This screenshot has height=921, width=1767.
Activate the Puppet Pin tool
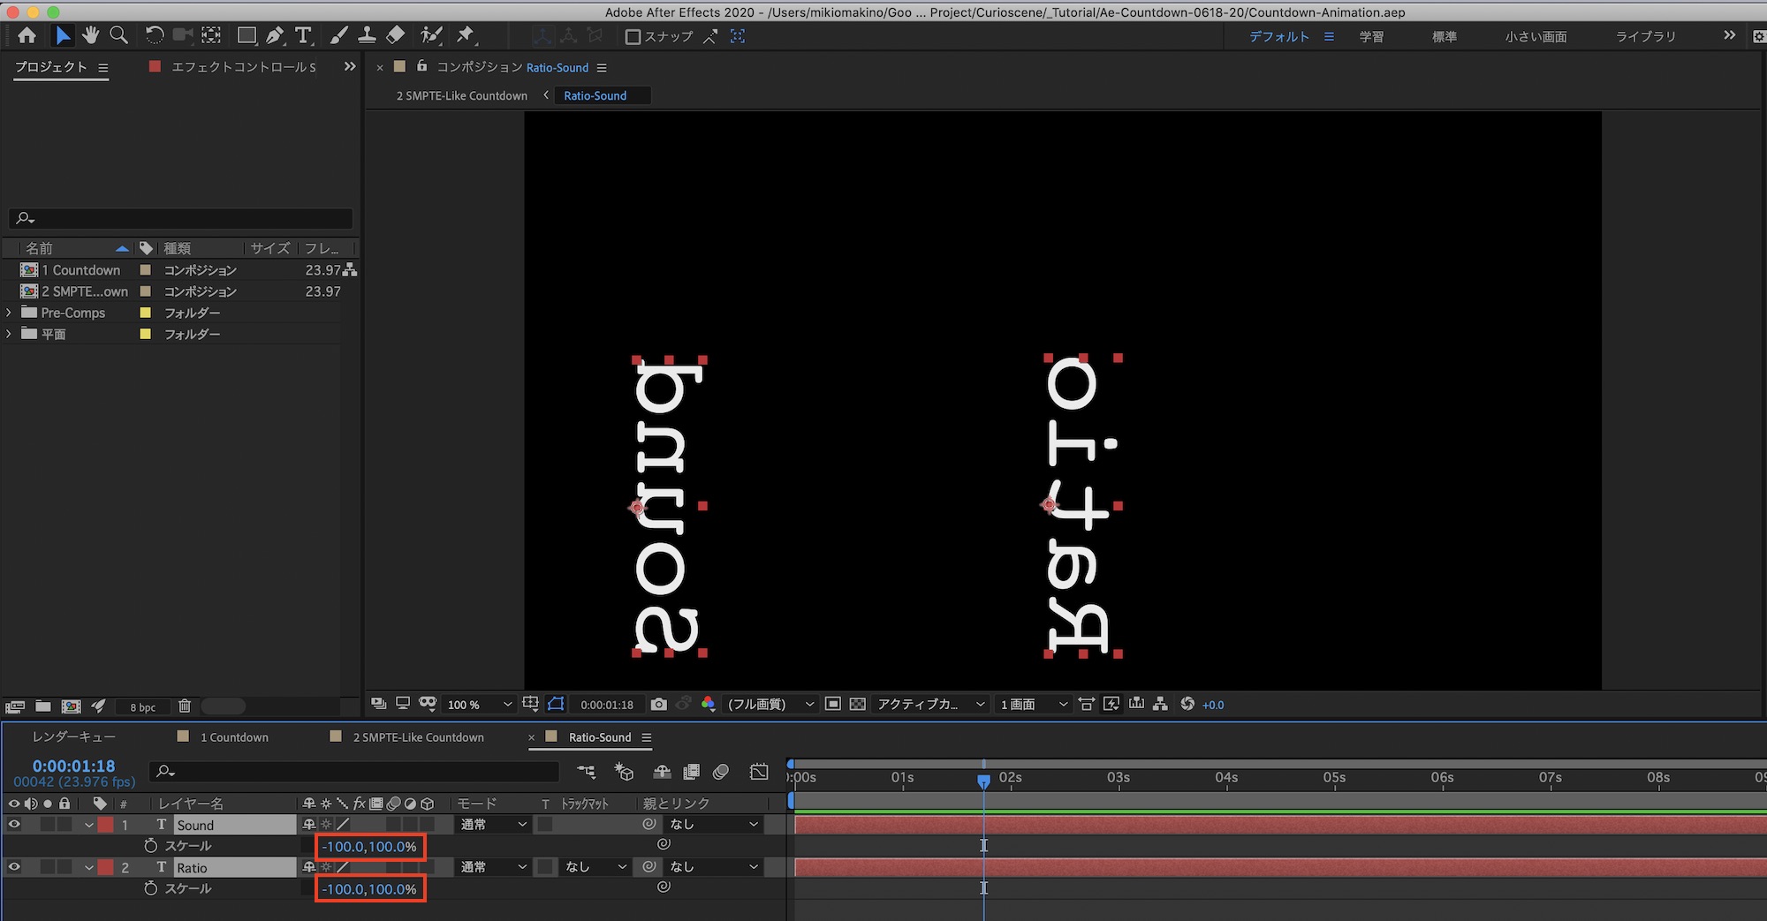(465, 35)
